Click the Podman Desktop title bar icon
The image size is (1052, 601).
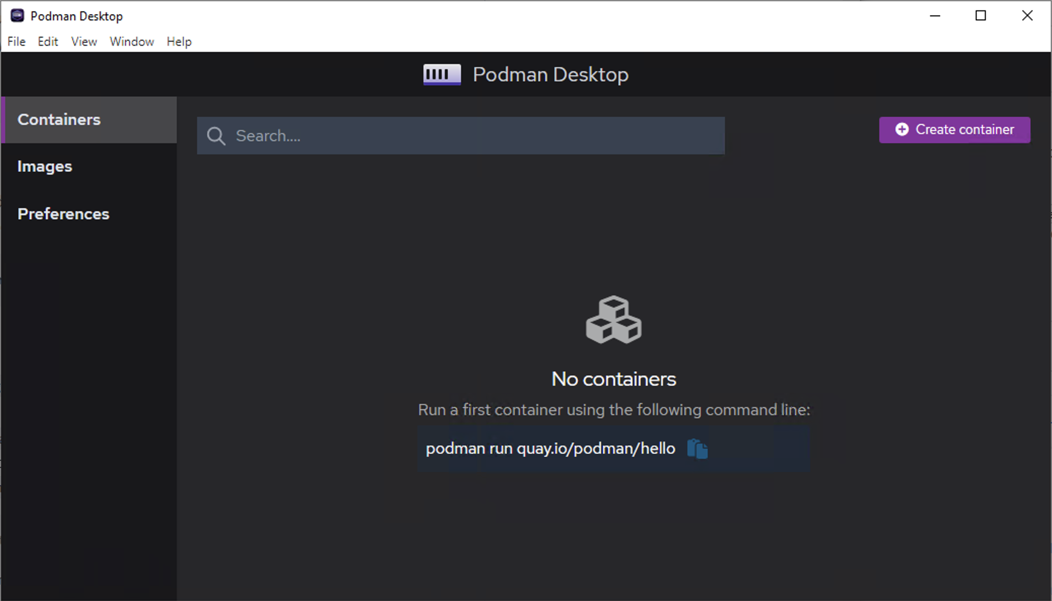17,15
